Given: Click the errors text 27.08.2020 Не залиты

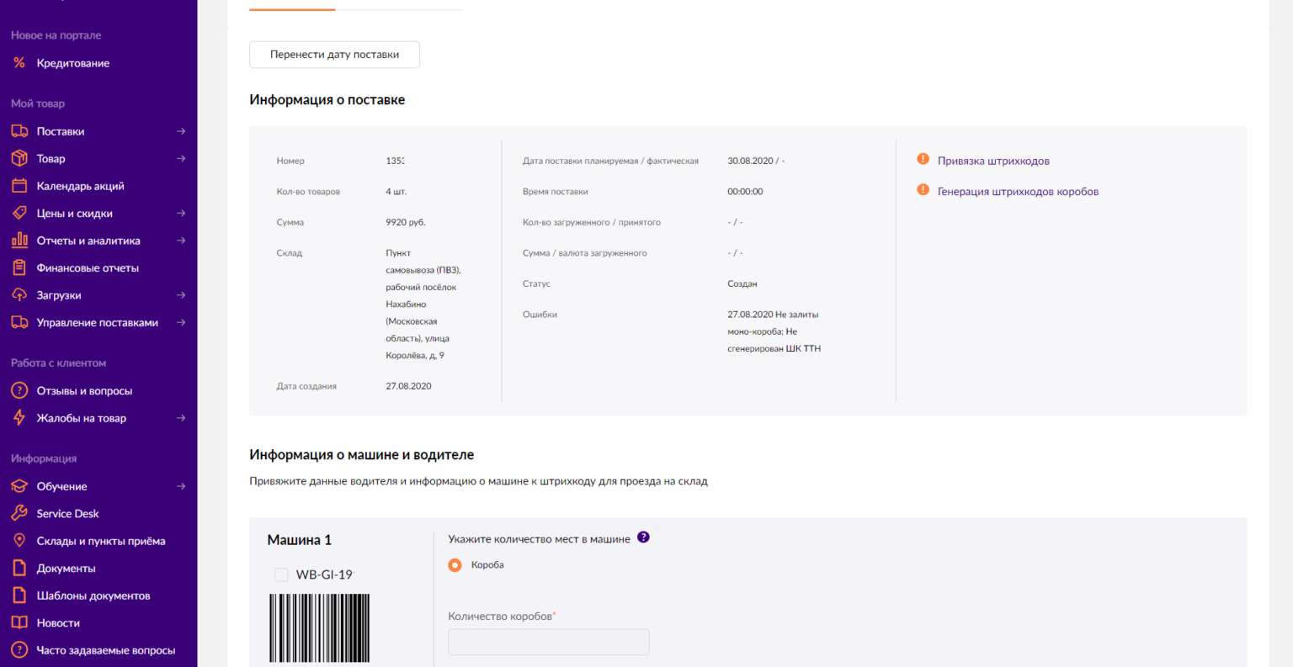Looking at the screenshot, I should 773,315.
